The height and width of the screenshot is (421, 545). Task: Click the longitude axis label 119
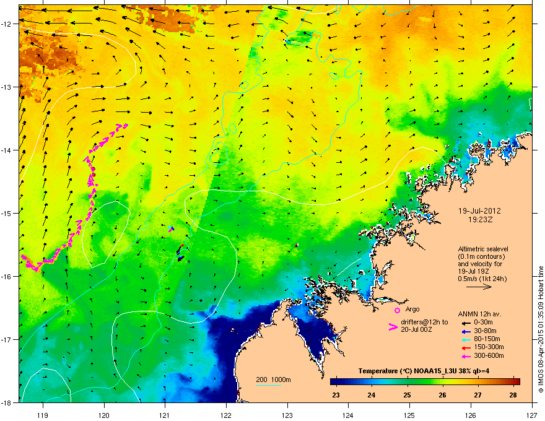pos(43,415)
